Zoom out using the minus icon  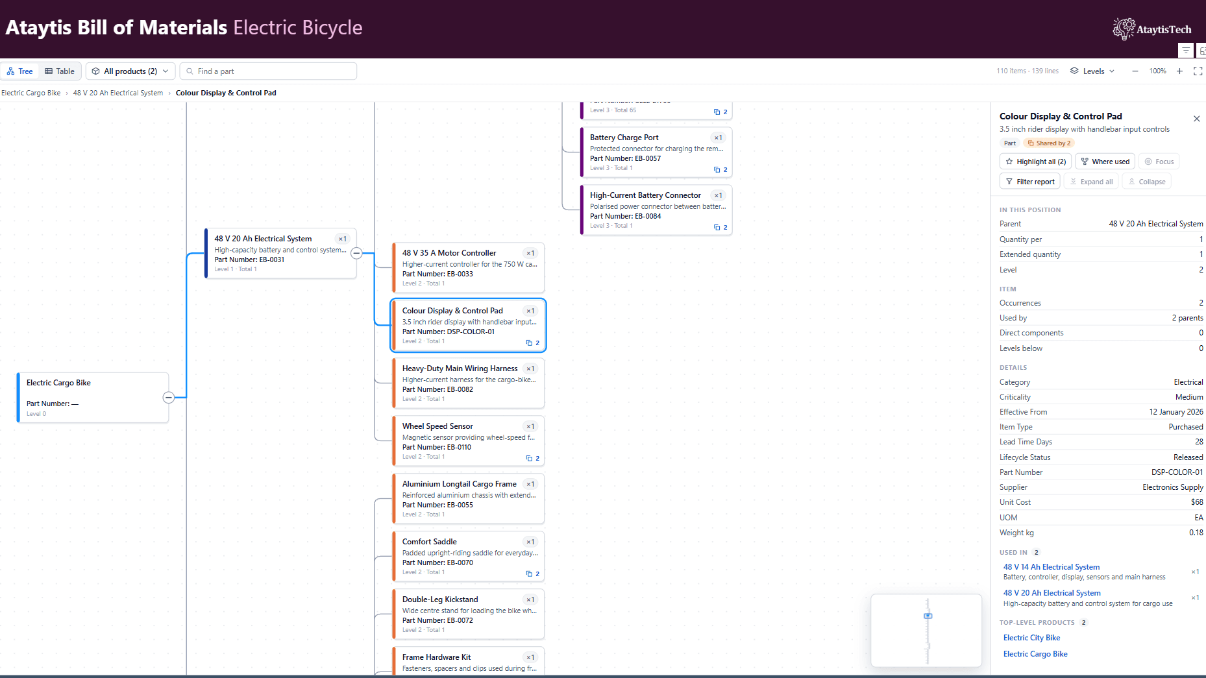[x=1135, y=71]
